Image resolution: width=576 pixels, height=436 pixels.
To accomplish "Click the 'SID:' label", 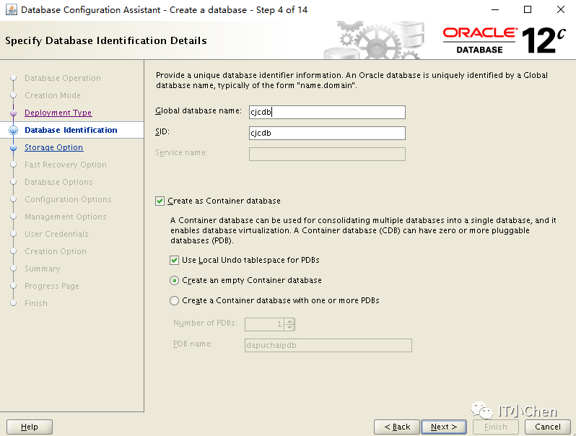I will coord(162,131).
